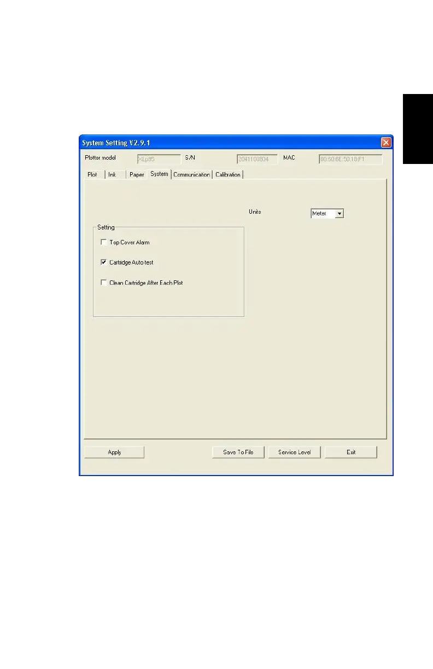Click the System Setting V2.9.1 title
Viewport: 433px width, 669px height.
pos(116,143)
